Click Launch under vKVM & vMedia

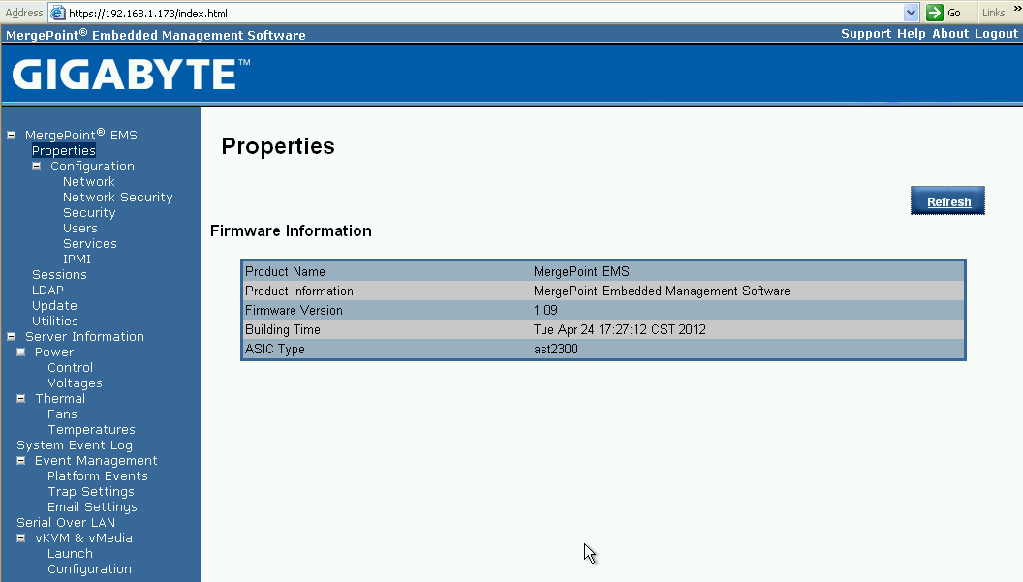[70, 554]
